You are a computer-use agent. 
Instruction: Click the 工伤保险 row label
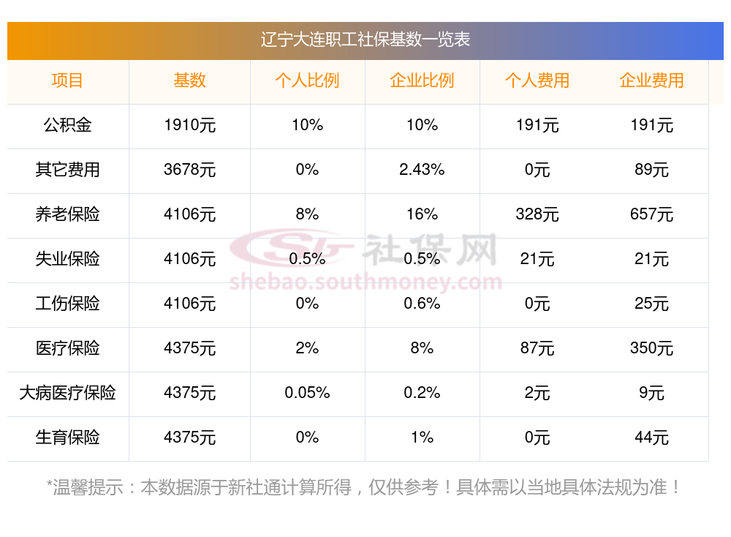coord(68,304)
